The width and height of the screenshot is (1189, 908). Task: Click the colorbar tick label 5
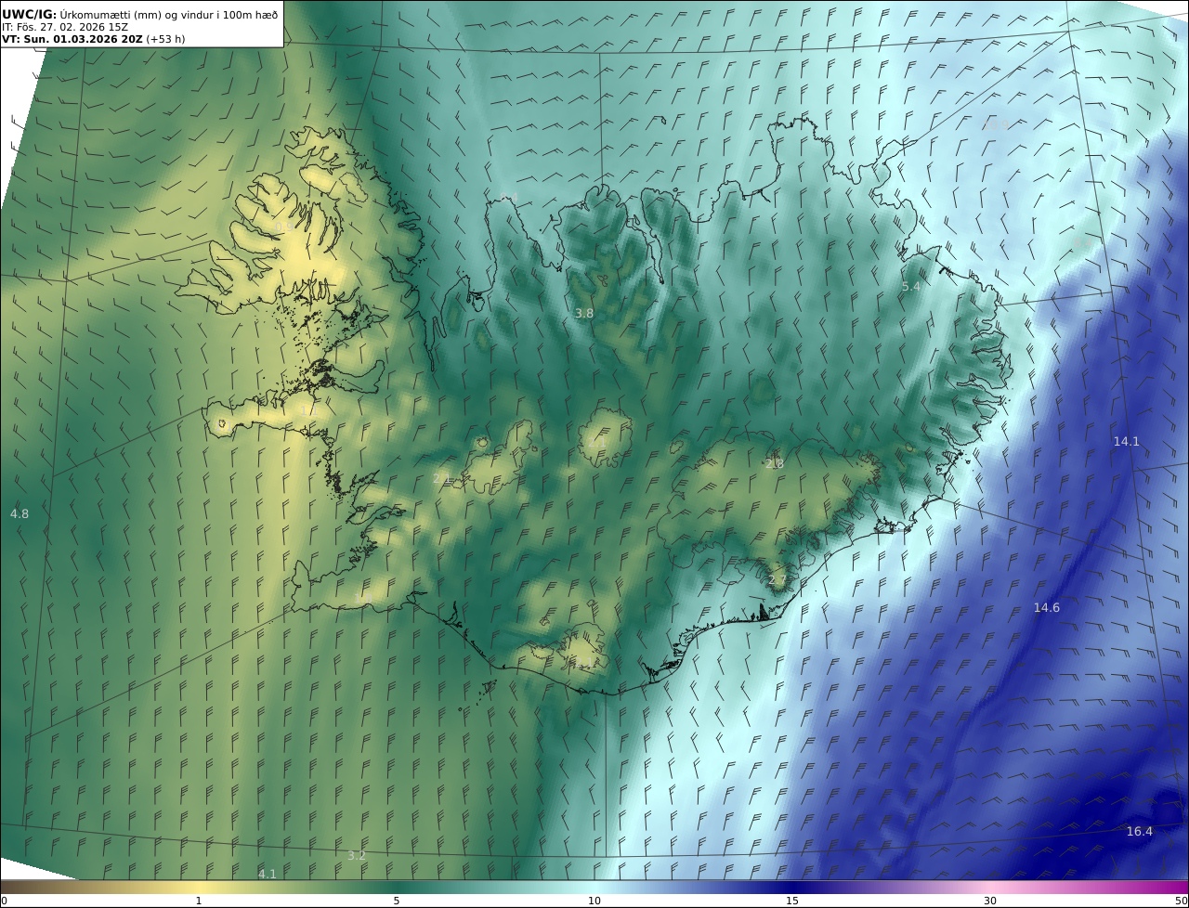(397, 901)
